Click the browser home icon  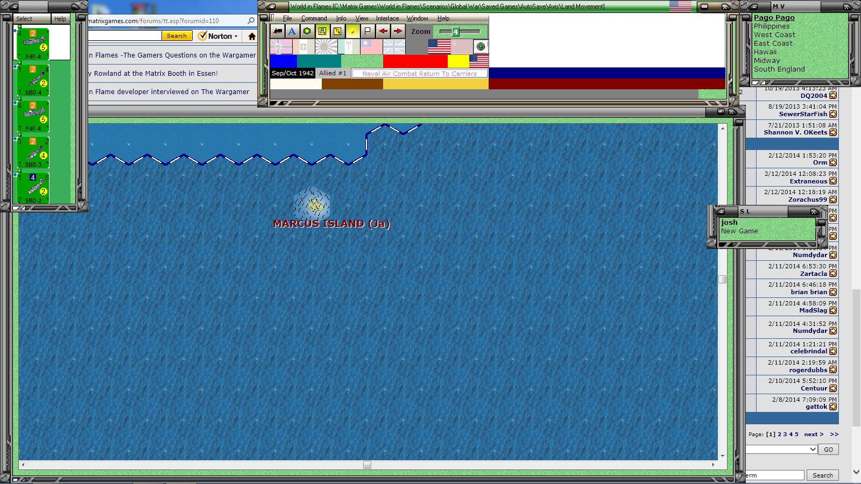click(x=252, y=36)
